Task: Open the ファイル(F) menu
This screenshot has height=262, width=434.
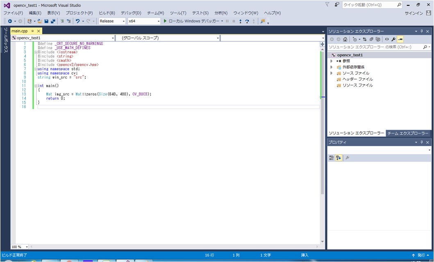Action: coord(13,13)
